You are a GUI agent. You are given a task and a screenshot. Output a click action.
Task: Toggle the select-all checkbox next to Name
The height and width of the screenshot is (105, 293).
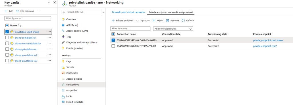pyautogui.click(x=7, y=25)
